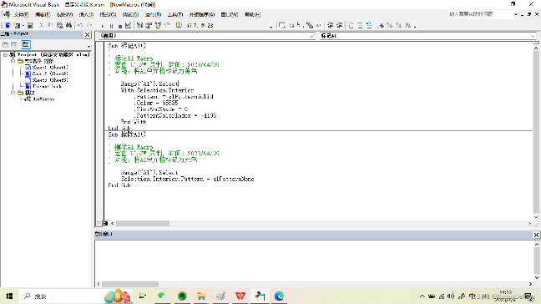Toggle bookmark flag icon
Image resolution: width=541 pixels, height=304 pixels.
pos(381,25)
